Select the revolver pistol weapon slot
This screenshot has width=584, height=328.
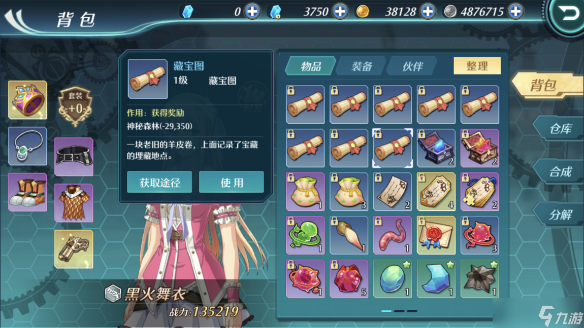[74, 249]
